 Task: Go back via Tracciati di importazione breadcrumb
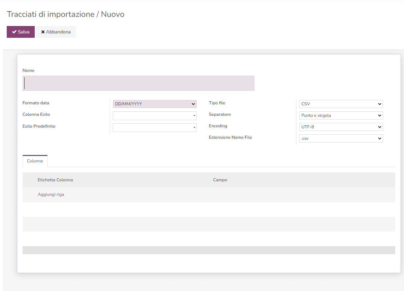51,15
